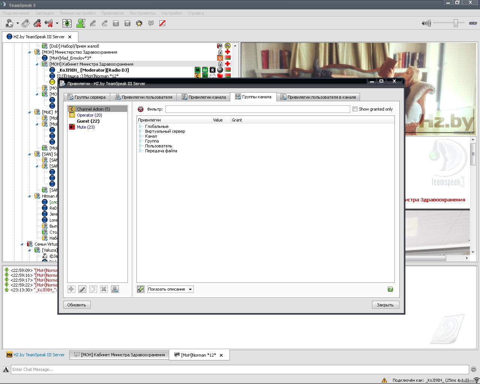Open the Показать описание dropdown
The height and width of the screenshot is (384, 480).
tap(171, 289)
